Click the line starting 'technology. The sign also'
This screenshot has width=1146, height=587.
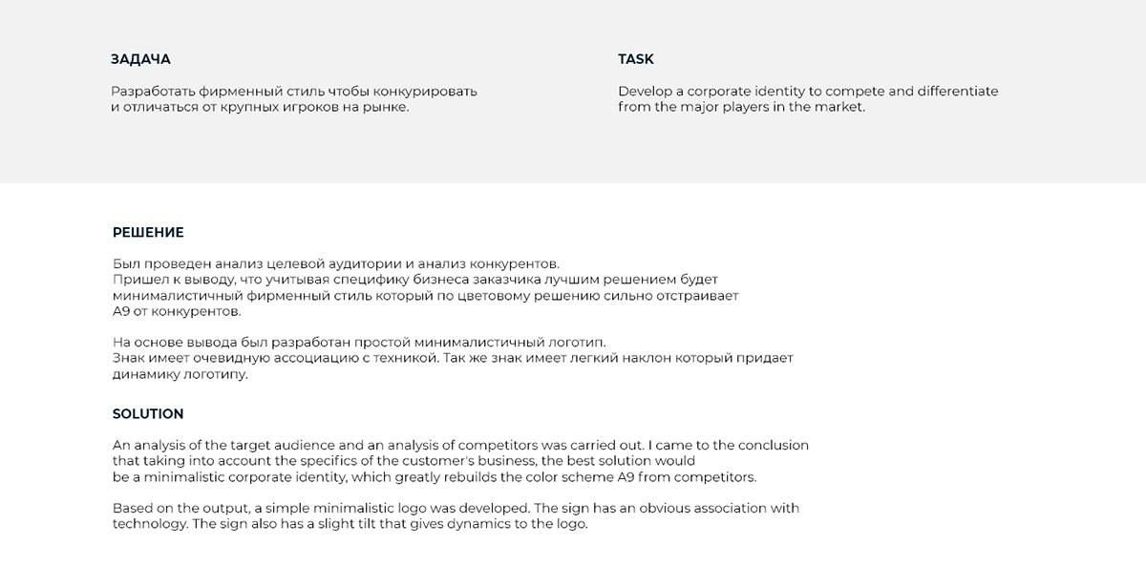(x=350, y=524)
